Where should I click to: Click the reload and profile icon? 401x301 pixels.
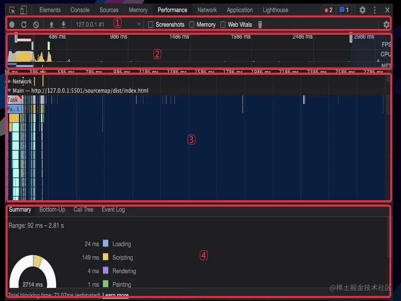tap(24, 24)
